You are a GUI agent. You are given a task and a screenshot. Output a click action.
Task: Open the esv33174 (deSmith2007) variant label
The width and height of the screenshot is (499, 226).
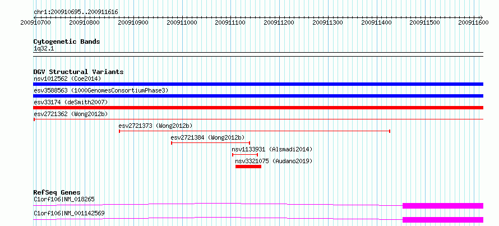[71, 102]
